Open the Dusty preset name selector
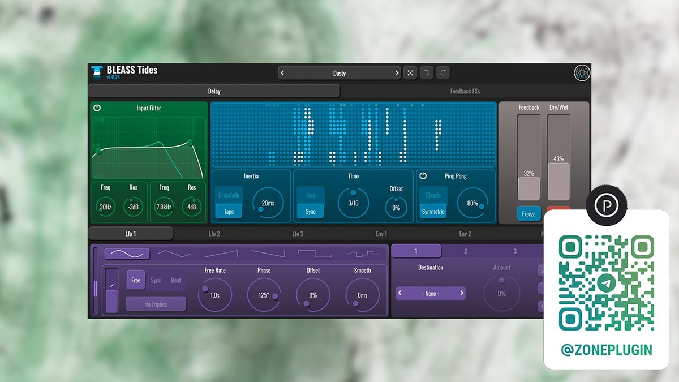The image size is (679, 382). click(339, 73)
